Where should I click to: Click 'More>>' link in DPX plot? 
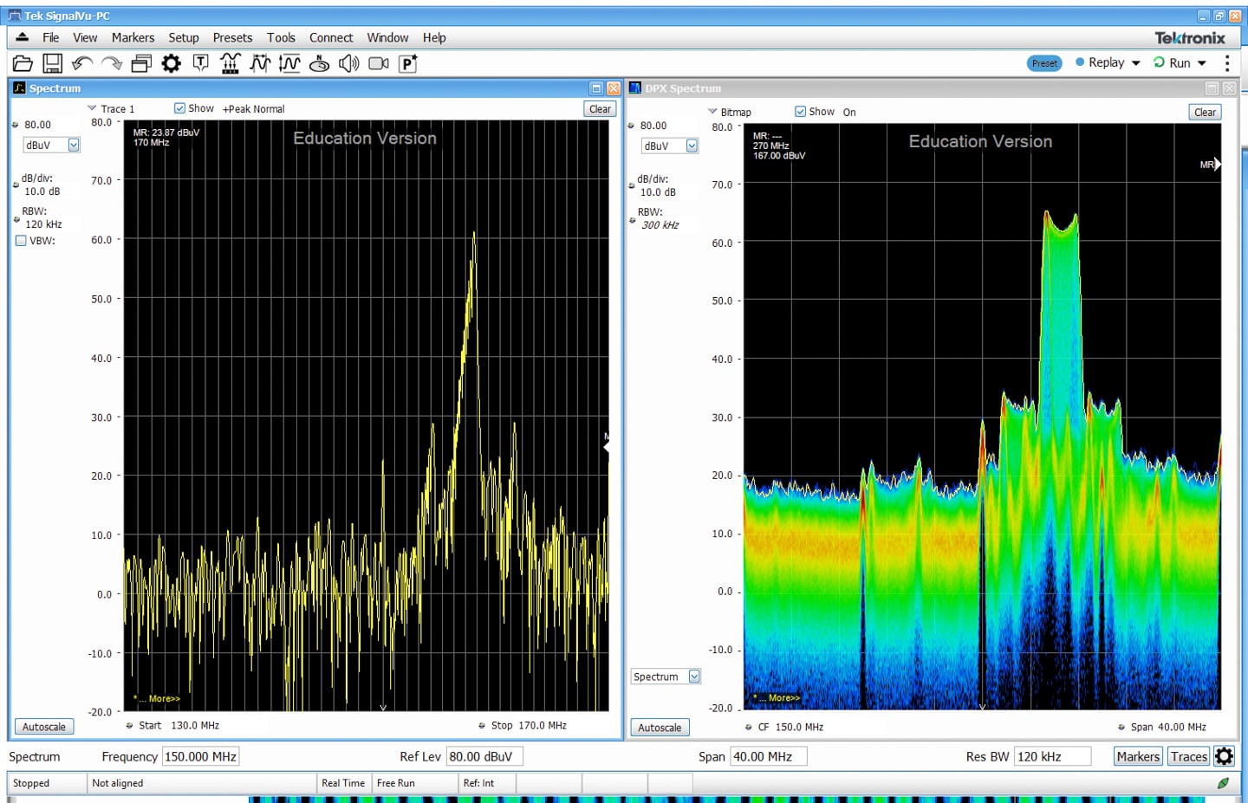[784, 697]
